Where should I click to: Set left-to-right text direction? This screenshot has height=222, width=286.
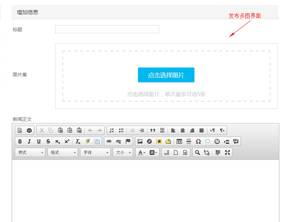point(213,130)
